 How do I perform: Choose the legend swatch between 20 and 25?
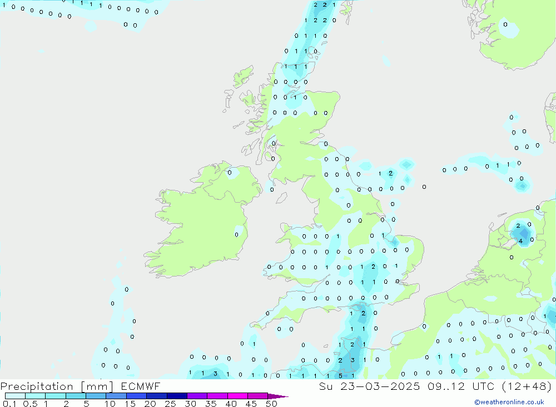[157, 396]
